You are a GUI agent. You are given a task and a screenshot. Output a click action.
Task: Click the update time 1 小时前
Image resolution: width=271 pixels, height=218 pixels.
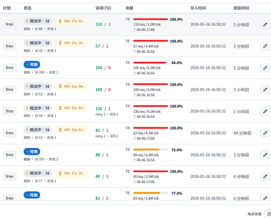click(x=241, y=112)
